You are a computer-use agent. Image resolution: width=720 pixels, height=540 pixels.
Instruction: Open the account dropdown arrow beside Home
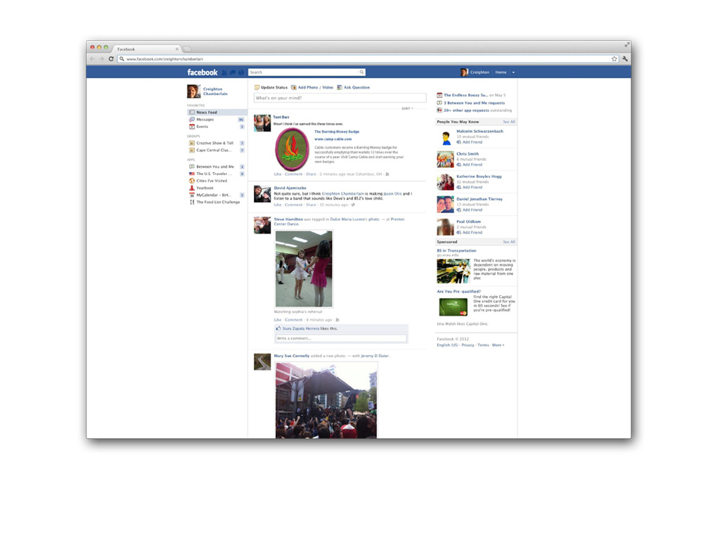click(513, 72)
